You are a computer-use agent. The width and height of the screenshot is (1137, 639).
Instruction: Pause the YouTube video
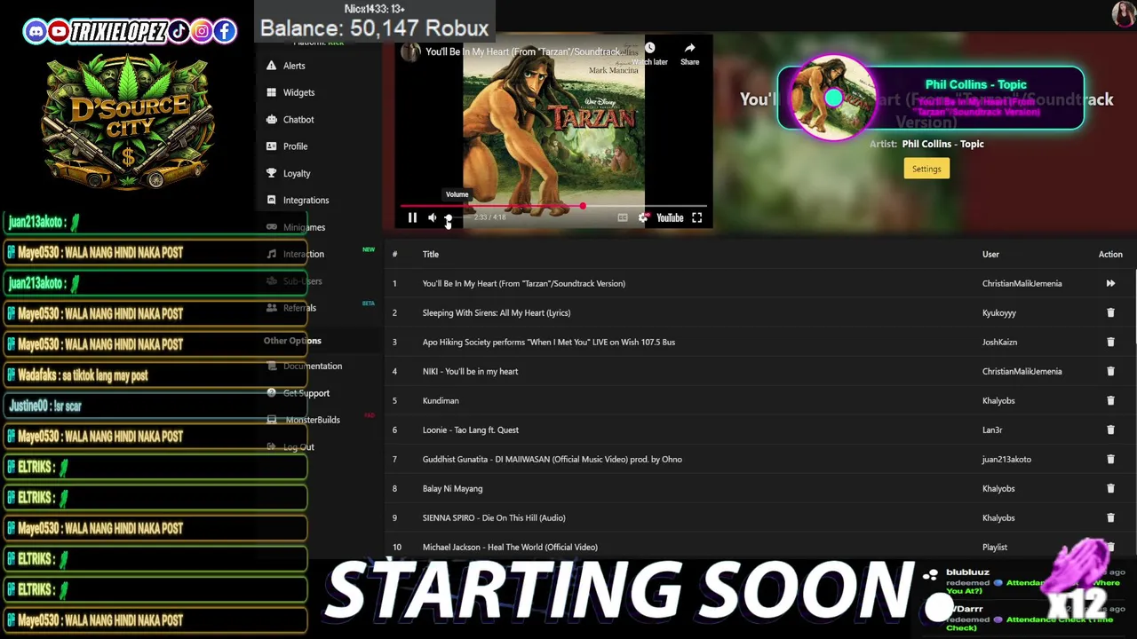point(412,217)
